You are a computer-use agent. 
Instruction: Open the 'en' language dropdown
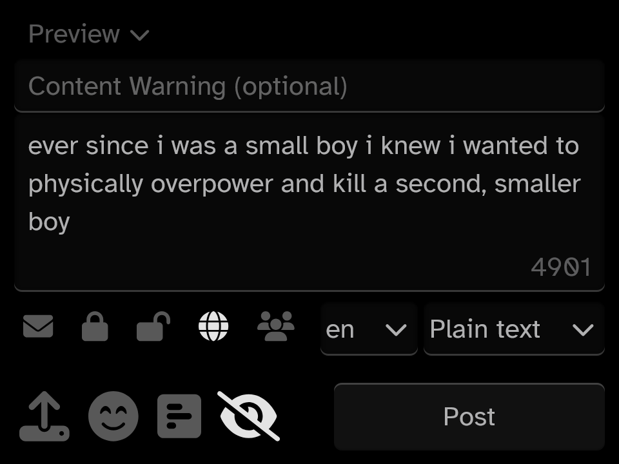pyautogui.click(x=369, y=329)
